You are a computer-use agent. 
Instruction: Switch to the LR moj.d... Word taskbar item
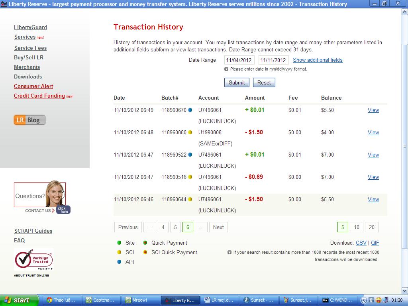pyautogui.click(x=220, y=300)
